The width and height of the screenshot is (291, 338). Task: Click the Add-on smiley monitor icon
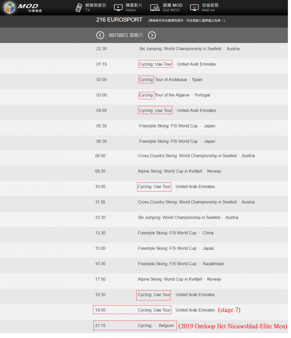[194, 8]
